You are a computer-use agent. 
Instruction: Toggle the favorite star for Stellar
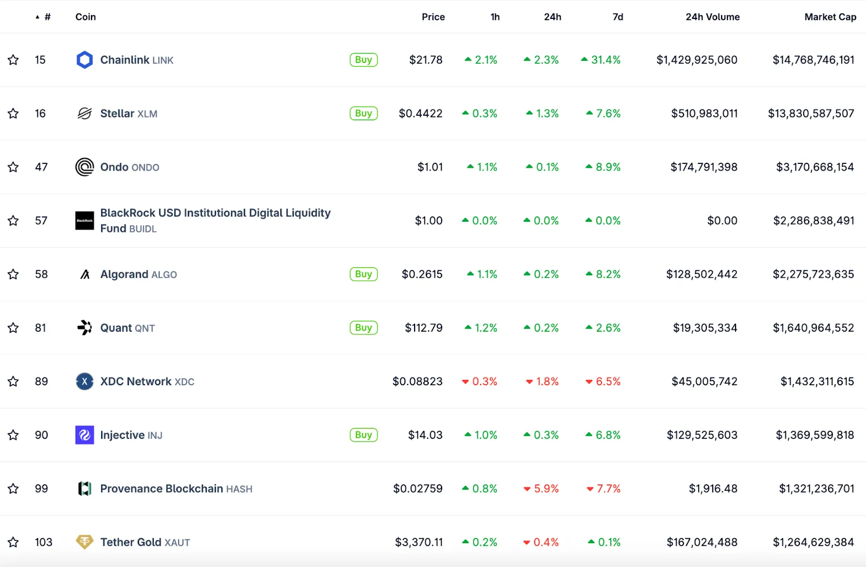[x=12, y=113]
